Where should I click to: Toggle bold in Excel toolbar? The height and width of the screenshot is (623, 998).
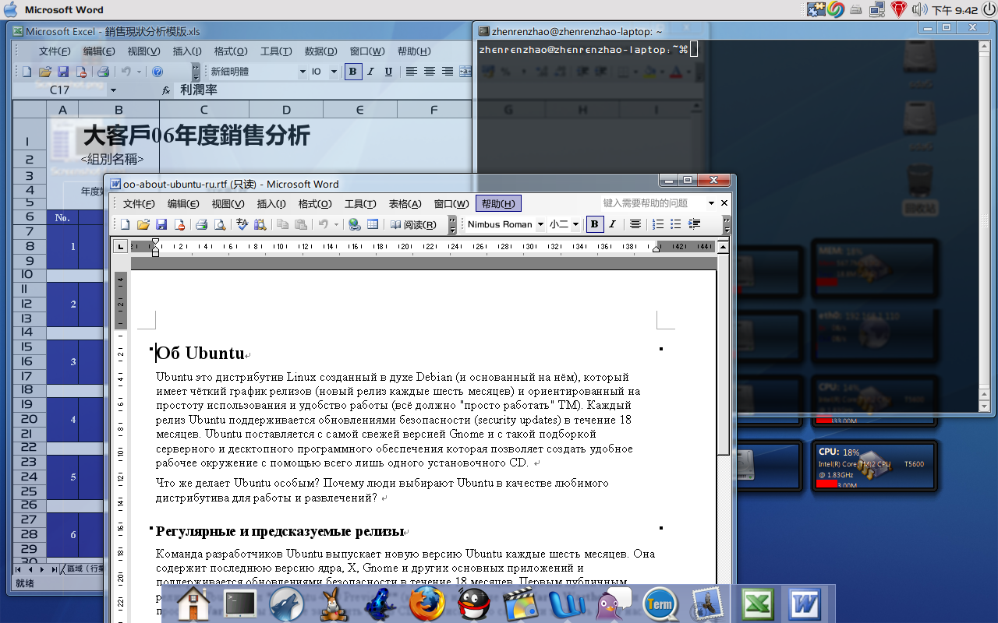click(353, 72)
